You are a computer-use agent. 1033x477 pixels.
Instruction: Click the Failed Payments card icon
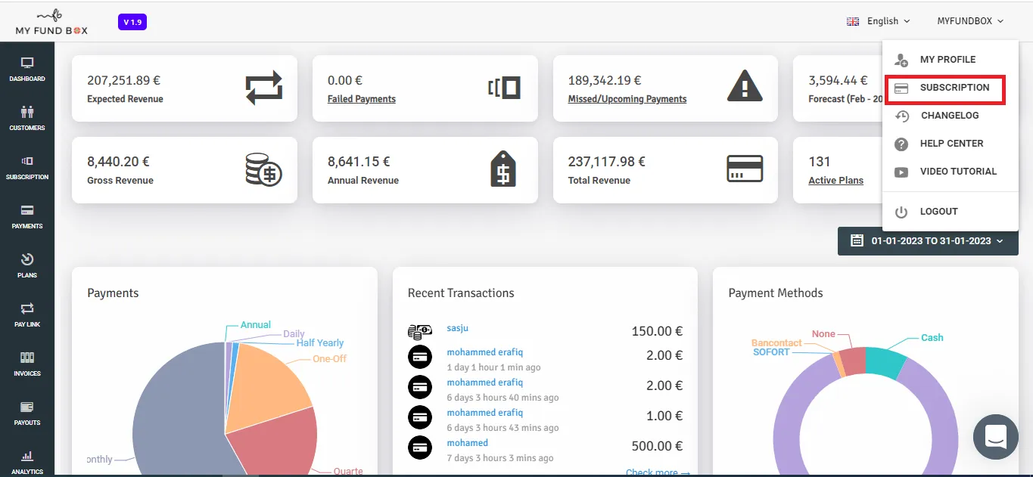tap(504, 88)
